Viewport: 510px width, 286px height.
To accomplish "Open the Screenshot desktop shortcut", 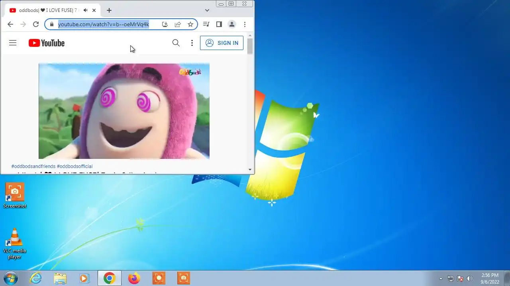I will coord(15,195).
